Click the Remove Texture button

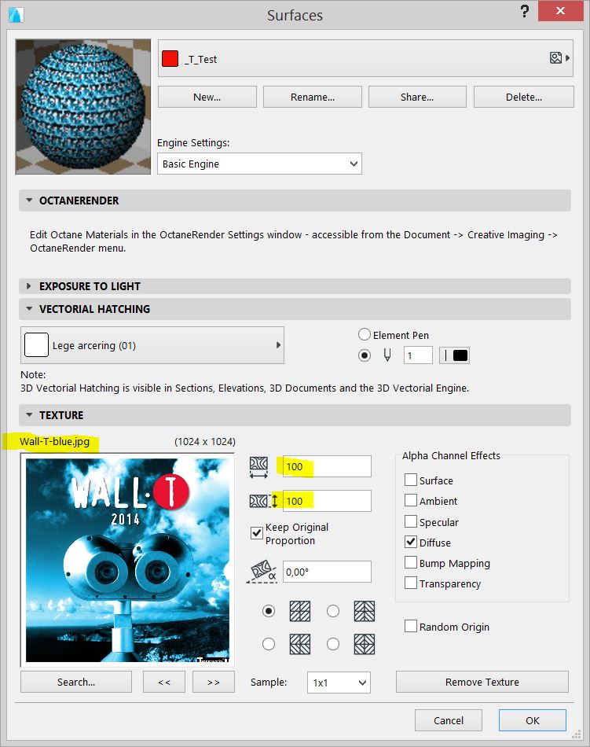pyautogui.click(x=482, y=682)
